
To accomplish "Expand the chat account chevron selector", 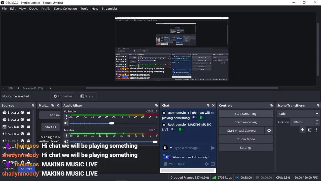I will click(171, 148).
